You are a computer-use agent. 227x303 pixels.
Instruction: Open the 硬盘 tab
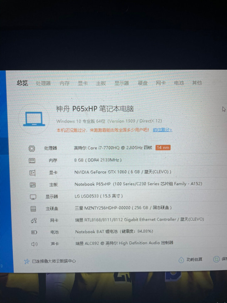143,83
